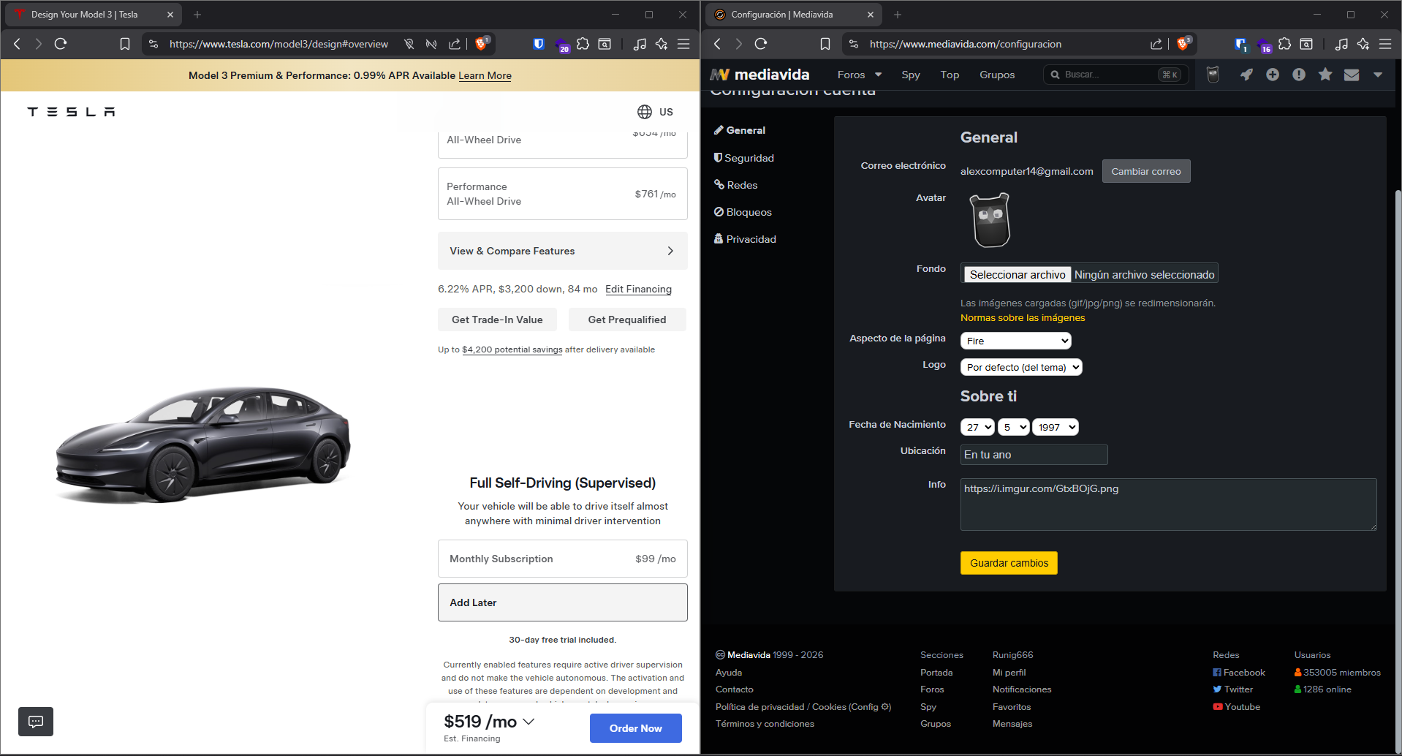
Task: Open music playlist icon in Mediavida window
Action: tap(1341, 44)
